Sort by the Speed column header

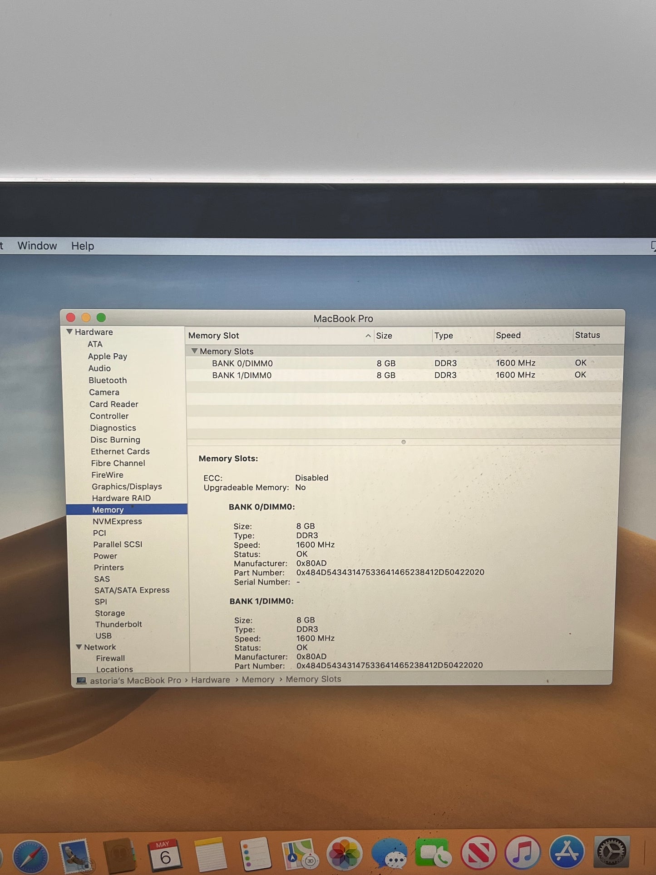(x=508, y=335)
